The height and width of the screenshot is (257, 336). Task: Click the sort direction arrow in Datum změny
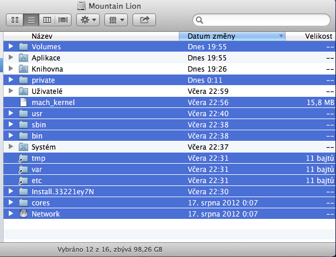[x=281, y=36]
